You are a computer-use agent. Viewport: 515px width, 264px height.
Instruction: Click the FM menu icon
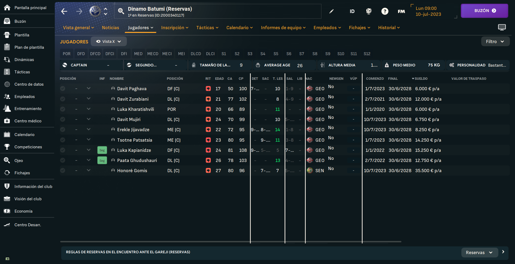[x=401, y=11]
